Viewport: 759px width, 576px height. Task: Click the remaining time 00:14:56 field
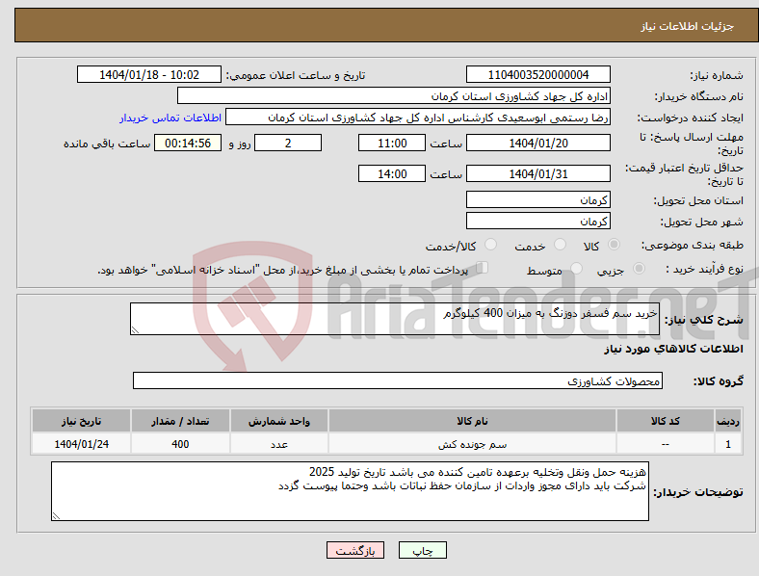188,143
